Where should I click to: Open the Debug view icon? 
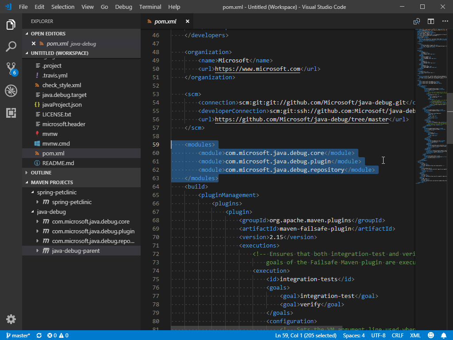click(x=11, y=91)
